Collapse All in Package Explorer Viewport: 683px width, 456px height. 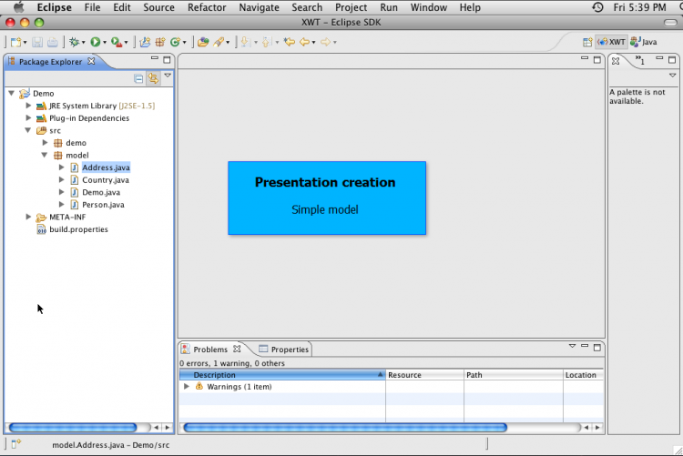tap(138, 78)
